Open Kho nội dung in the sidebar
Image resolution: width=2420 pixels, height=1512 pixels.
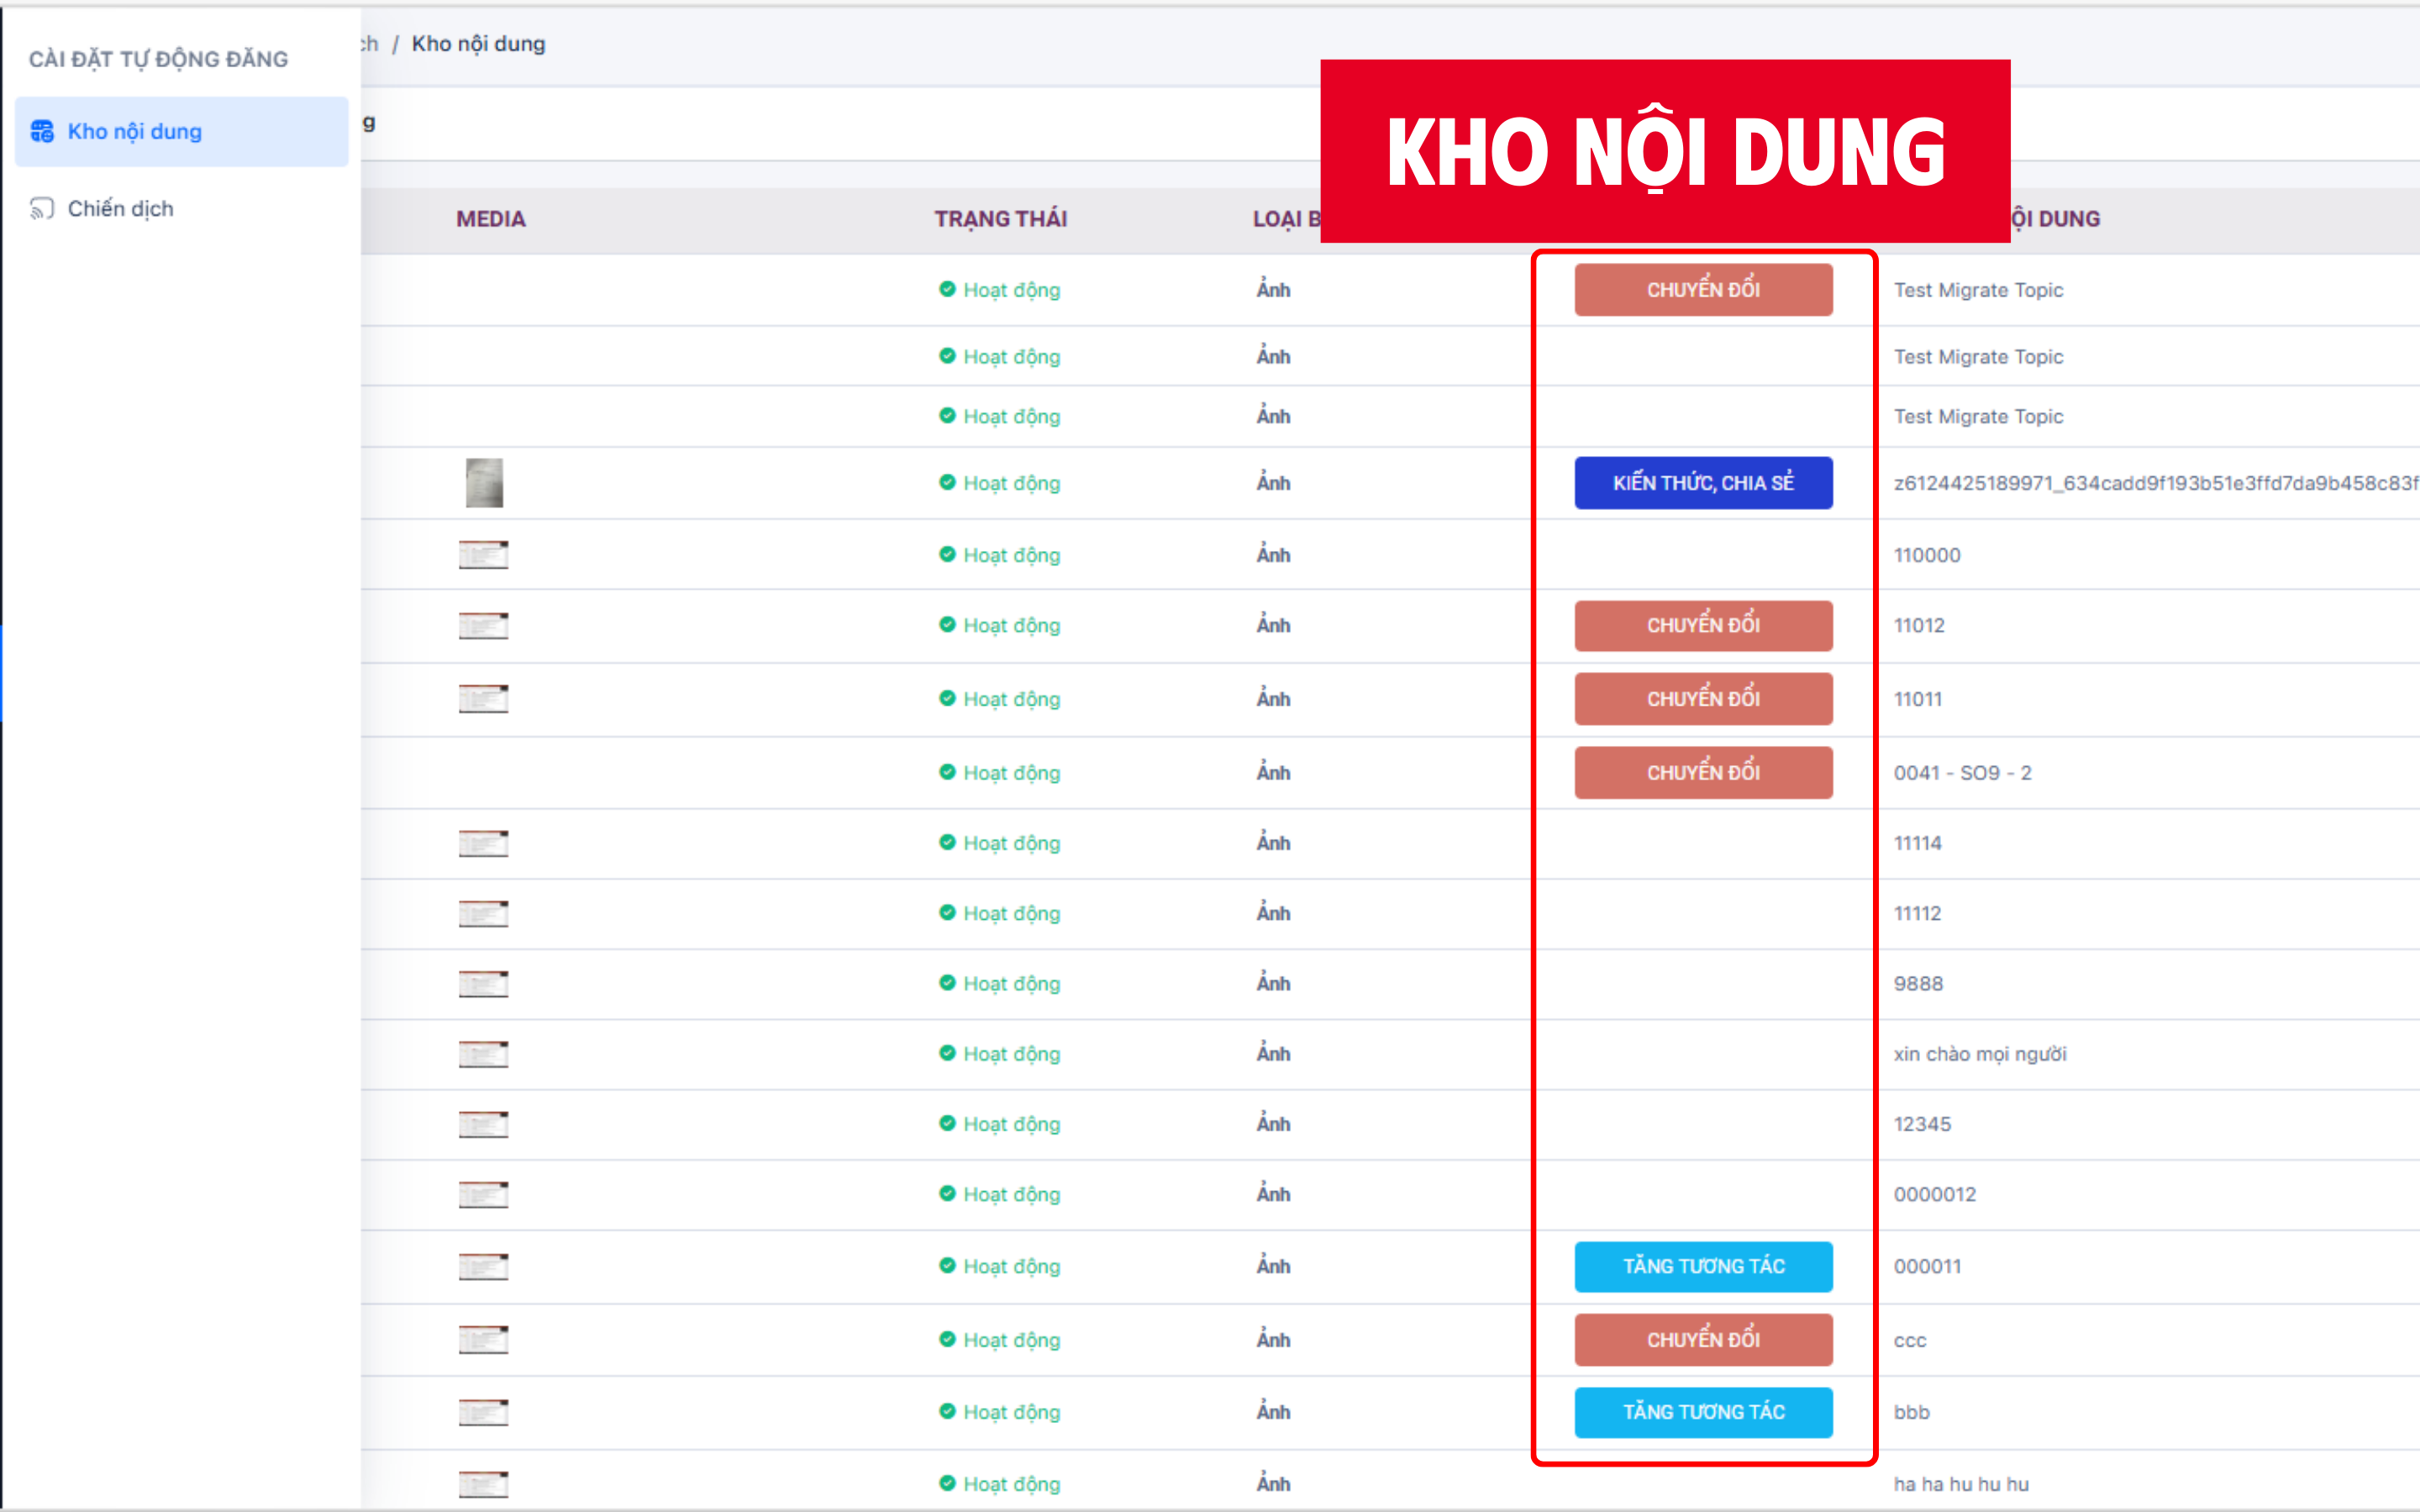click(x=181, y=131)
